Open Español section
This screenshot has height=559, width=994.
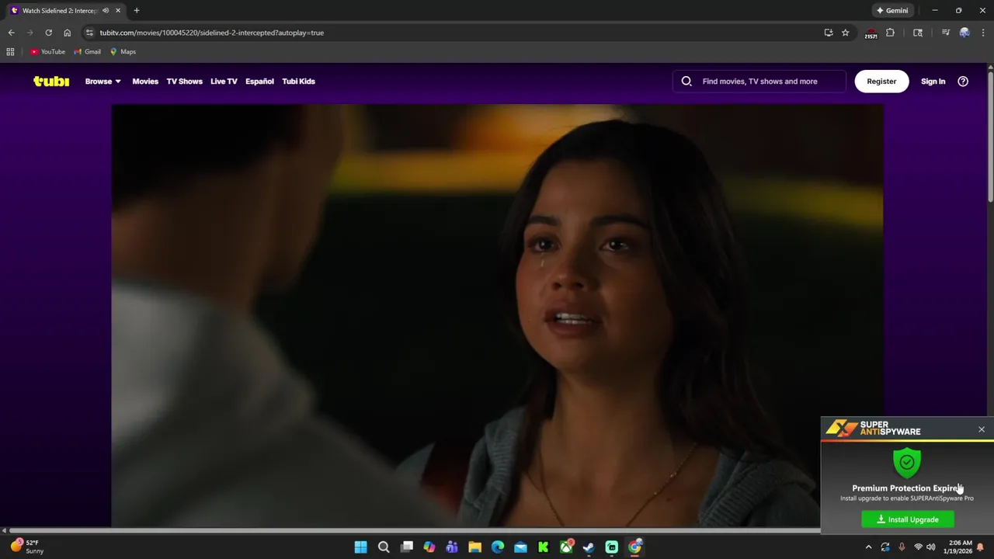click(259, 81)
